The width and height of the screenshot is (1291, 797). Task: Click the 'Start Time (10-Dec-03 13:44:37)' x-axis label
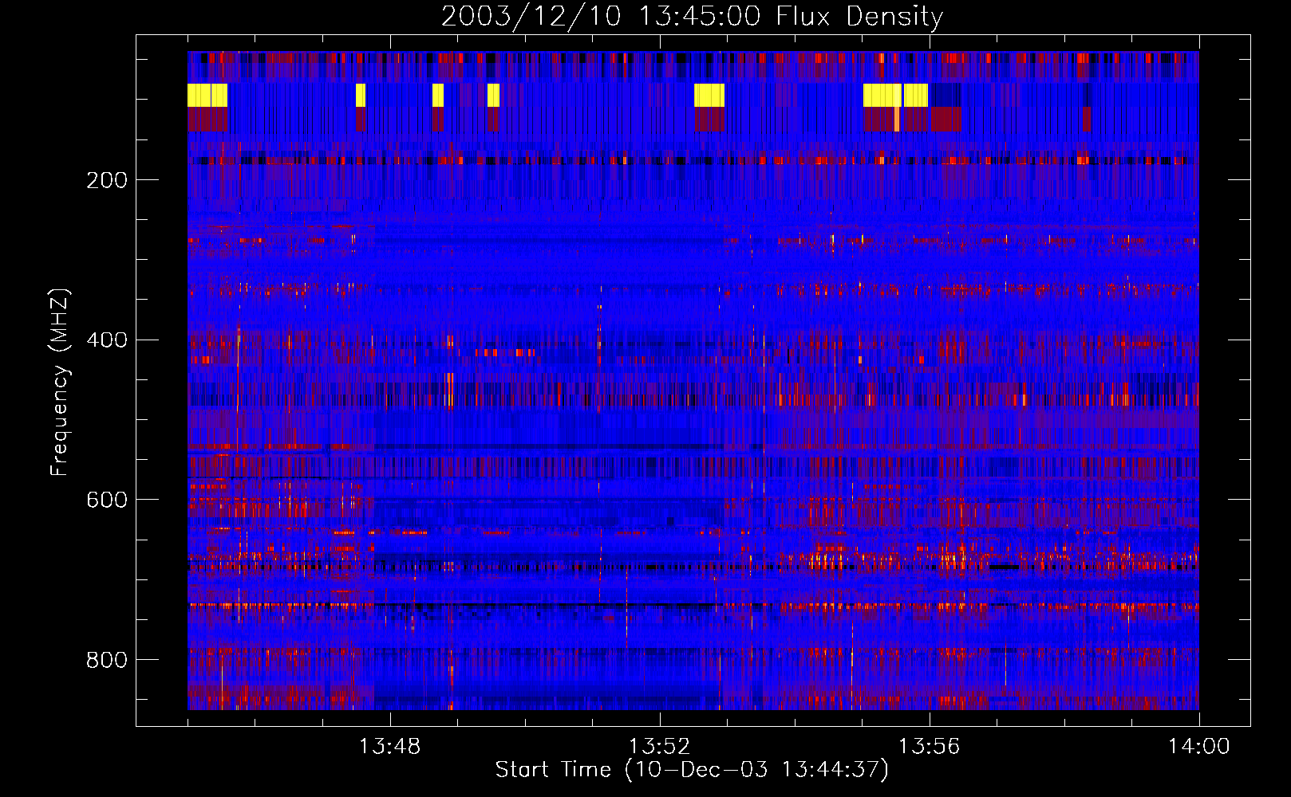[692, 770]
